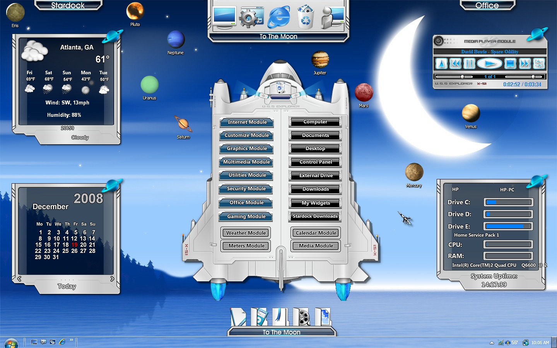Eject media with the up-arrow player button

(441, 63)
